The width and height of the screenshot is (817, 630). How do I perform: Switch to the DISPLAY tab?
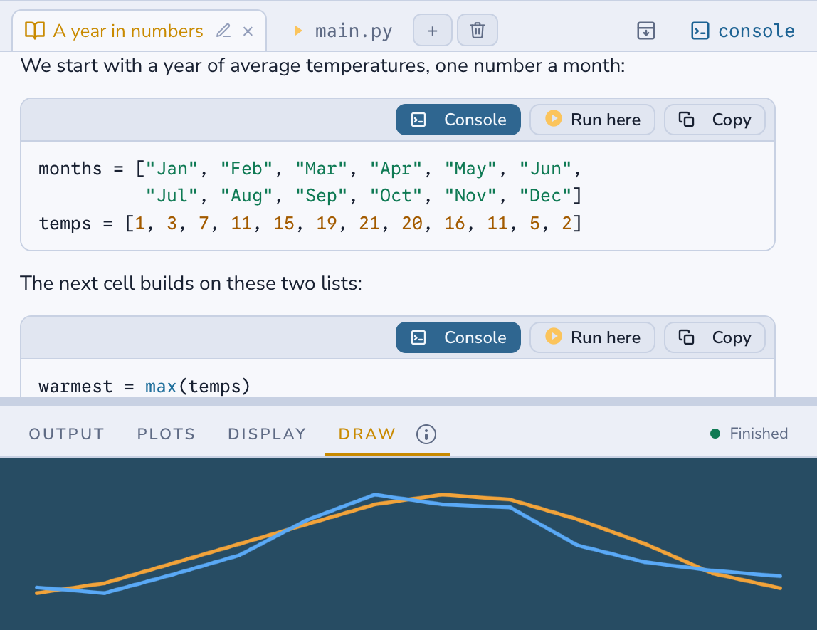(x=267, y=434)
